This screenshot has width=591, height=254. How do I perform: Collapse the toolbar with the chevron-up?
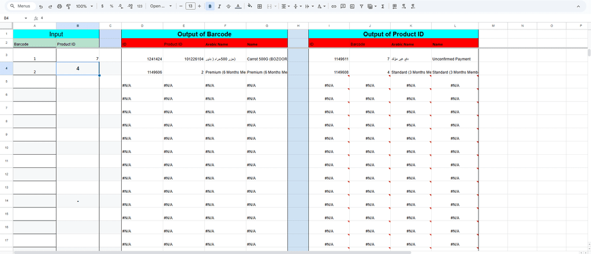coord(578,6)
